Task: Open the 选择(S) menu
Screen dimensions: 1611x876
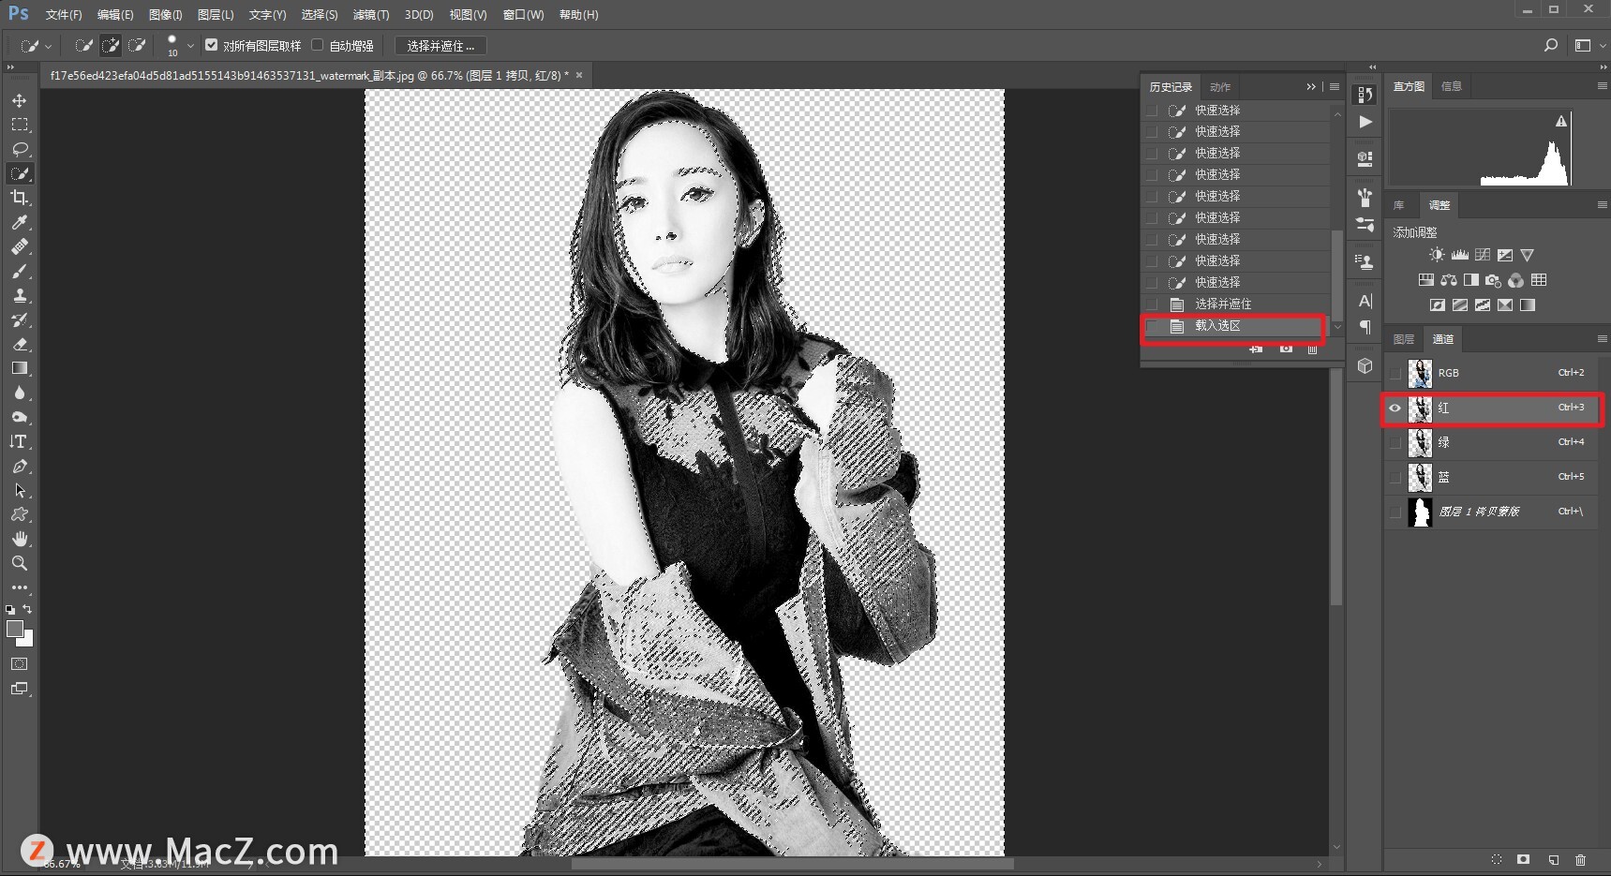Action: (x=320, y=15)
